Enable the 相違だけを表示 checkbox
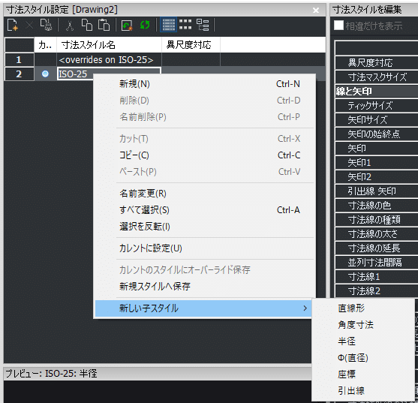This screenshot has width=418, height=403. (338, 26)
